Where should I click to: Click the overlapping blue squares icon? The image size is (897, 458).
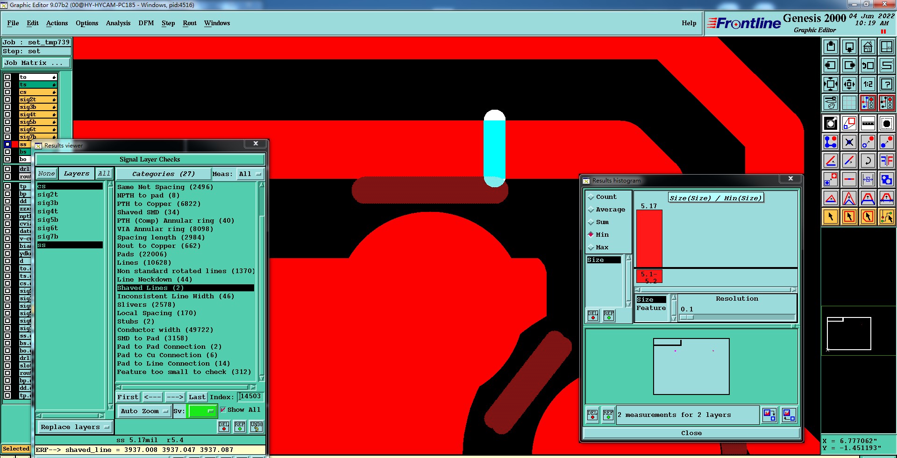coord(886,179)
